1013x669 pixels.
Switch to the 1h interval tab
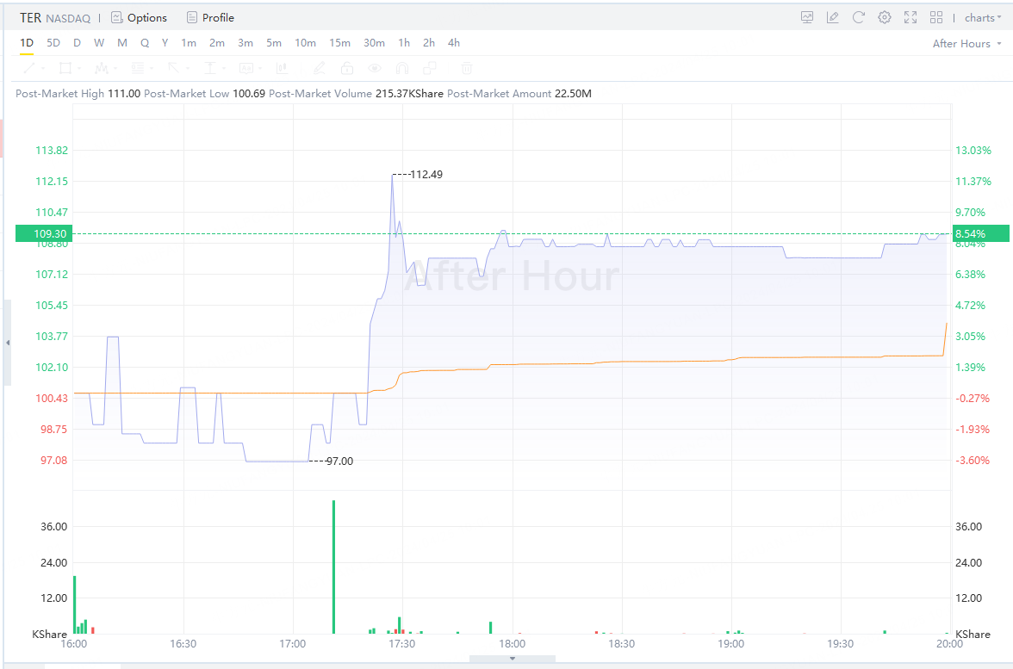tap(404, 43)
